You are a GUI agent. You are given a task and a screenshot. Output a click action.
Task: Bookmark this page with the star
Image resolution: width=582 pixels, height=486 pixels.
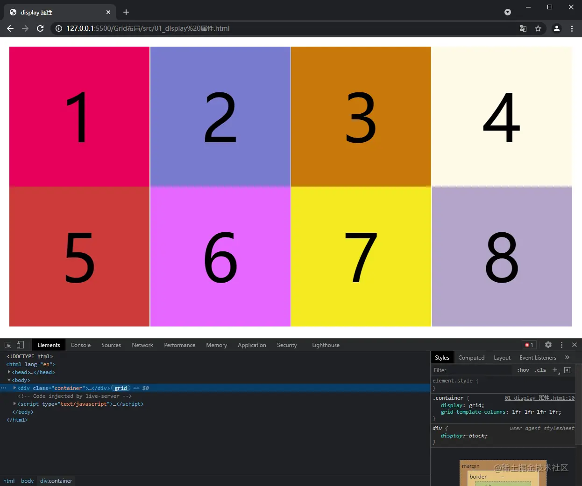pyautogui.click(x=538, y=28)
